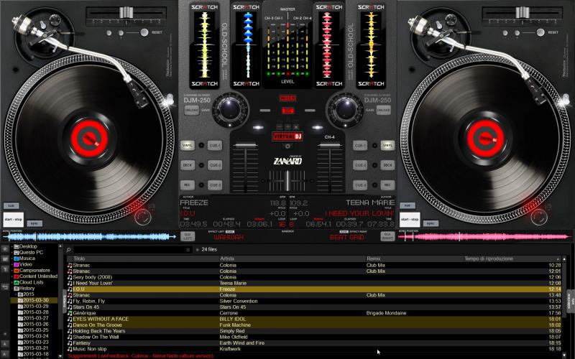The image size is (575, 359).
Task: Toggle the right DECK button
Action: [387, 165]
